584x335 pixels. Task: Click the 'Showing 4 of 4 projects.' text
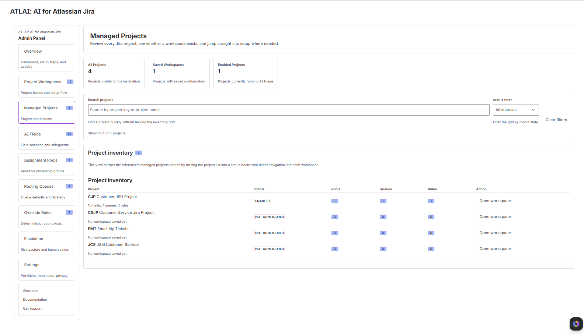pos(107,133)
